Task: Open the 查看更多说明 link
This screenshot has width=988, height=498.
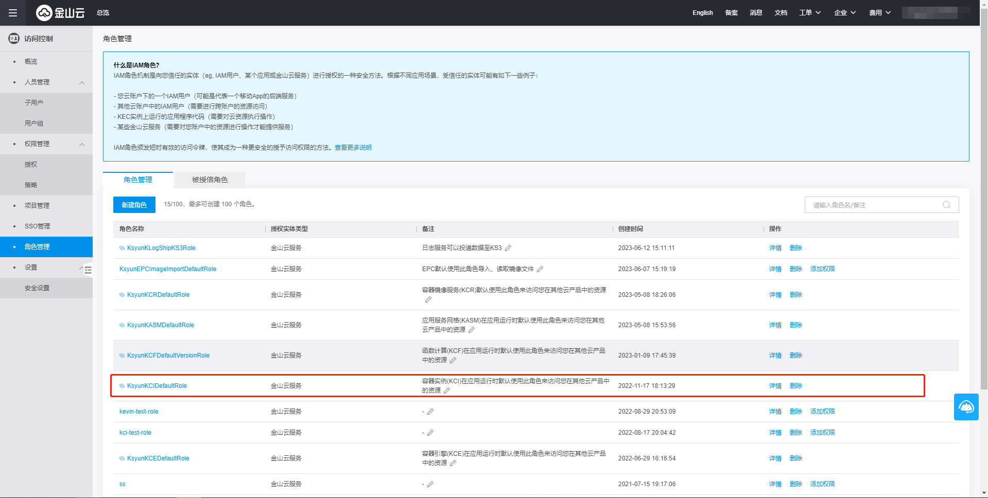Action: click(353, 148)
